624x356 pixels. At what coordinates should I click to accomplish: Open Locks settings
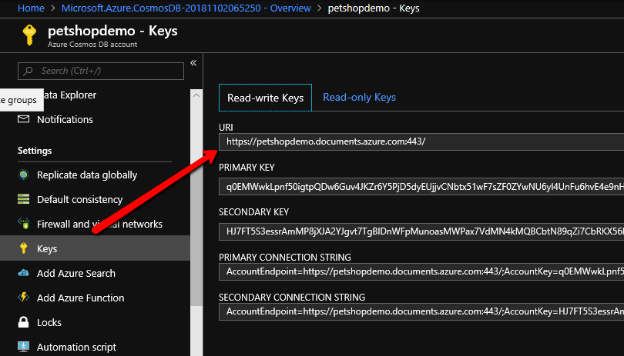coord(49,322)
